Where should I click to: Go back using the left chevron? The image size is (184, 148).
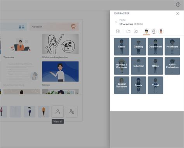point(116,22)
